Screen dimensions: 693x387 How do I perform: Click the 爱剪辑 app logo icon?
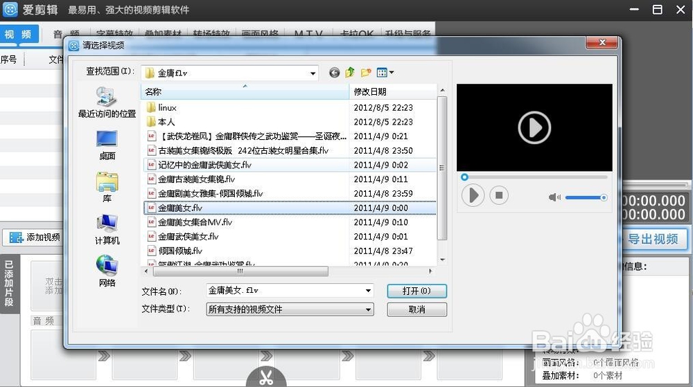click(x=10, y=9)
